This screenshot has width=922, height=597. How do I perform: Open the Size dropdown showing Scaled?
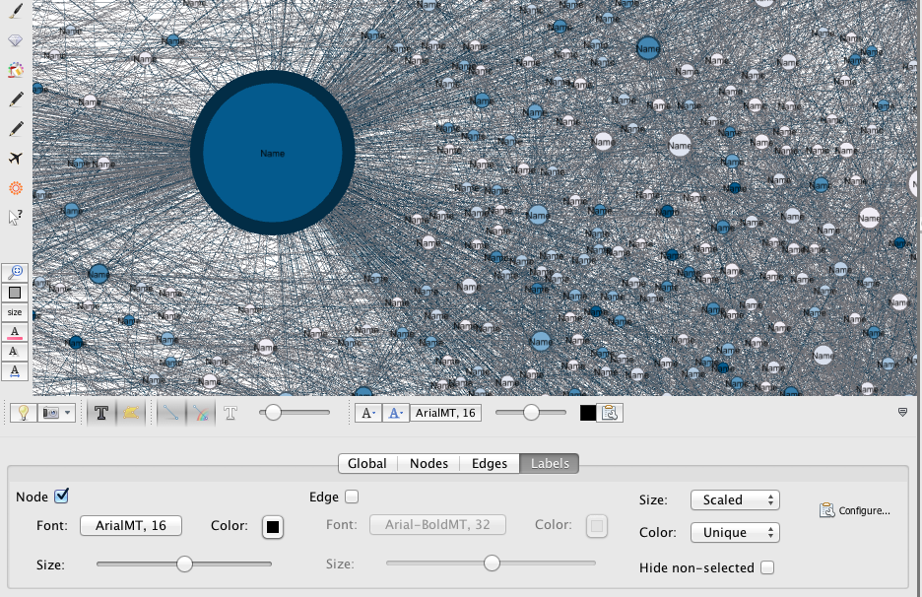[734, 499]
